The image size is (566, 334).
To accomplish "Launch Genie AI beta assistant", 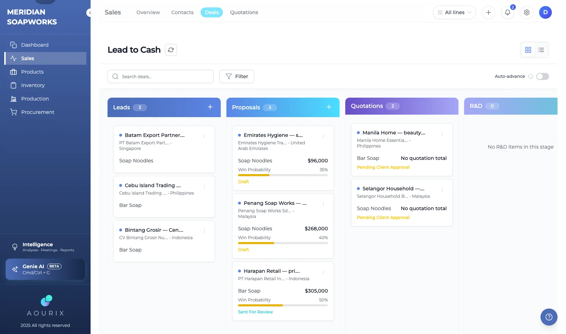I will (x=45, y=269).
